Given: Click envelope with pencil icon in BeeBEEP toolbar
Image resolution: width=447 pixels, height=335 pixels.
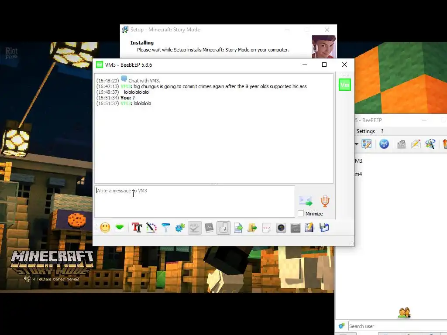Looking at the screenshot, I should 416,144.
